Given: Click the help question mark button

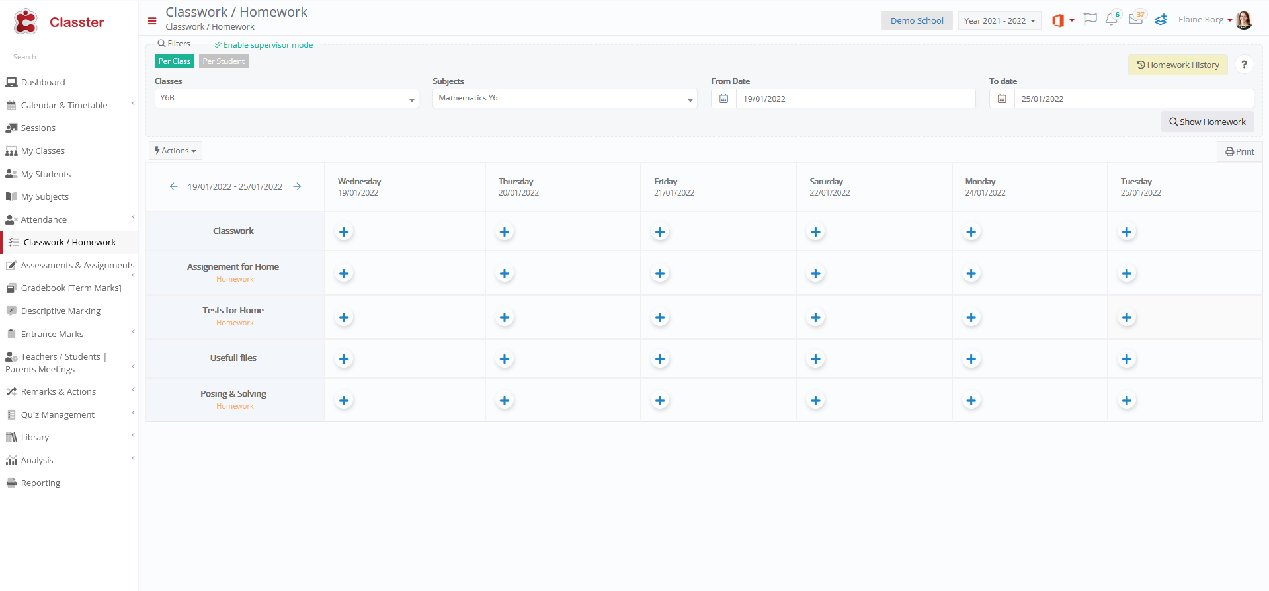Looking at the screenshot, I should tap(1244, 65).
